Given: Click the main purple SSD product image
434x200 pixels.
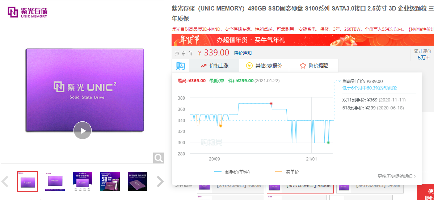Looking at the screenshot, I should [x=85, y=90].
